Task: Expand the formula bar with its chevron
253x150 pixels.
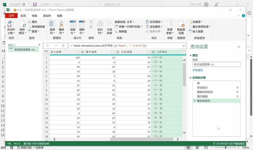Action: 183,46
